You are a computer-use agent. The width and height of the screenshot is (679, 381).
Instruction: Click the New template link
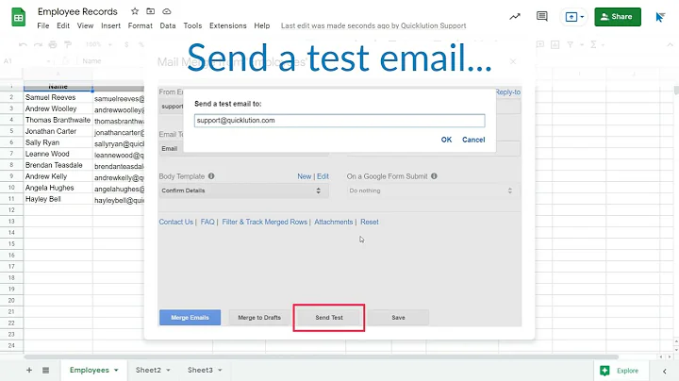point(304,176)
